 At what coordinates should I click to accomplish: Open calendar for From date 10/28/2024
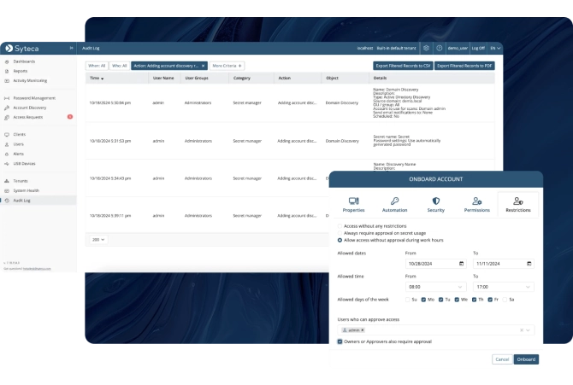[x=461, y=264]
